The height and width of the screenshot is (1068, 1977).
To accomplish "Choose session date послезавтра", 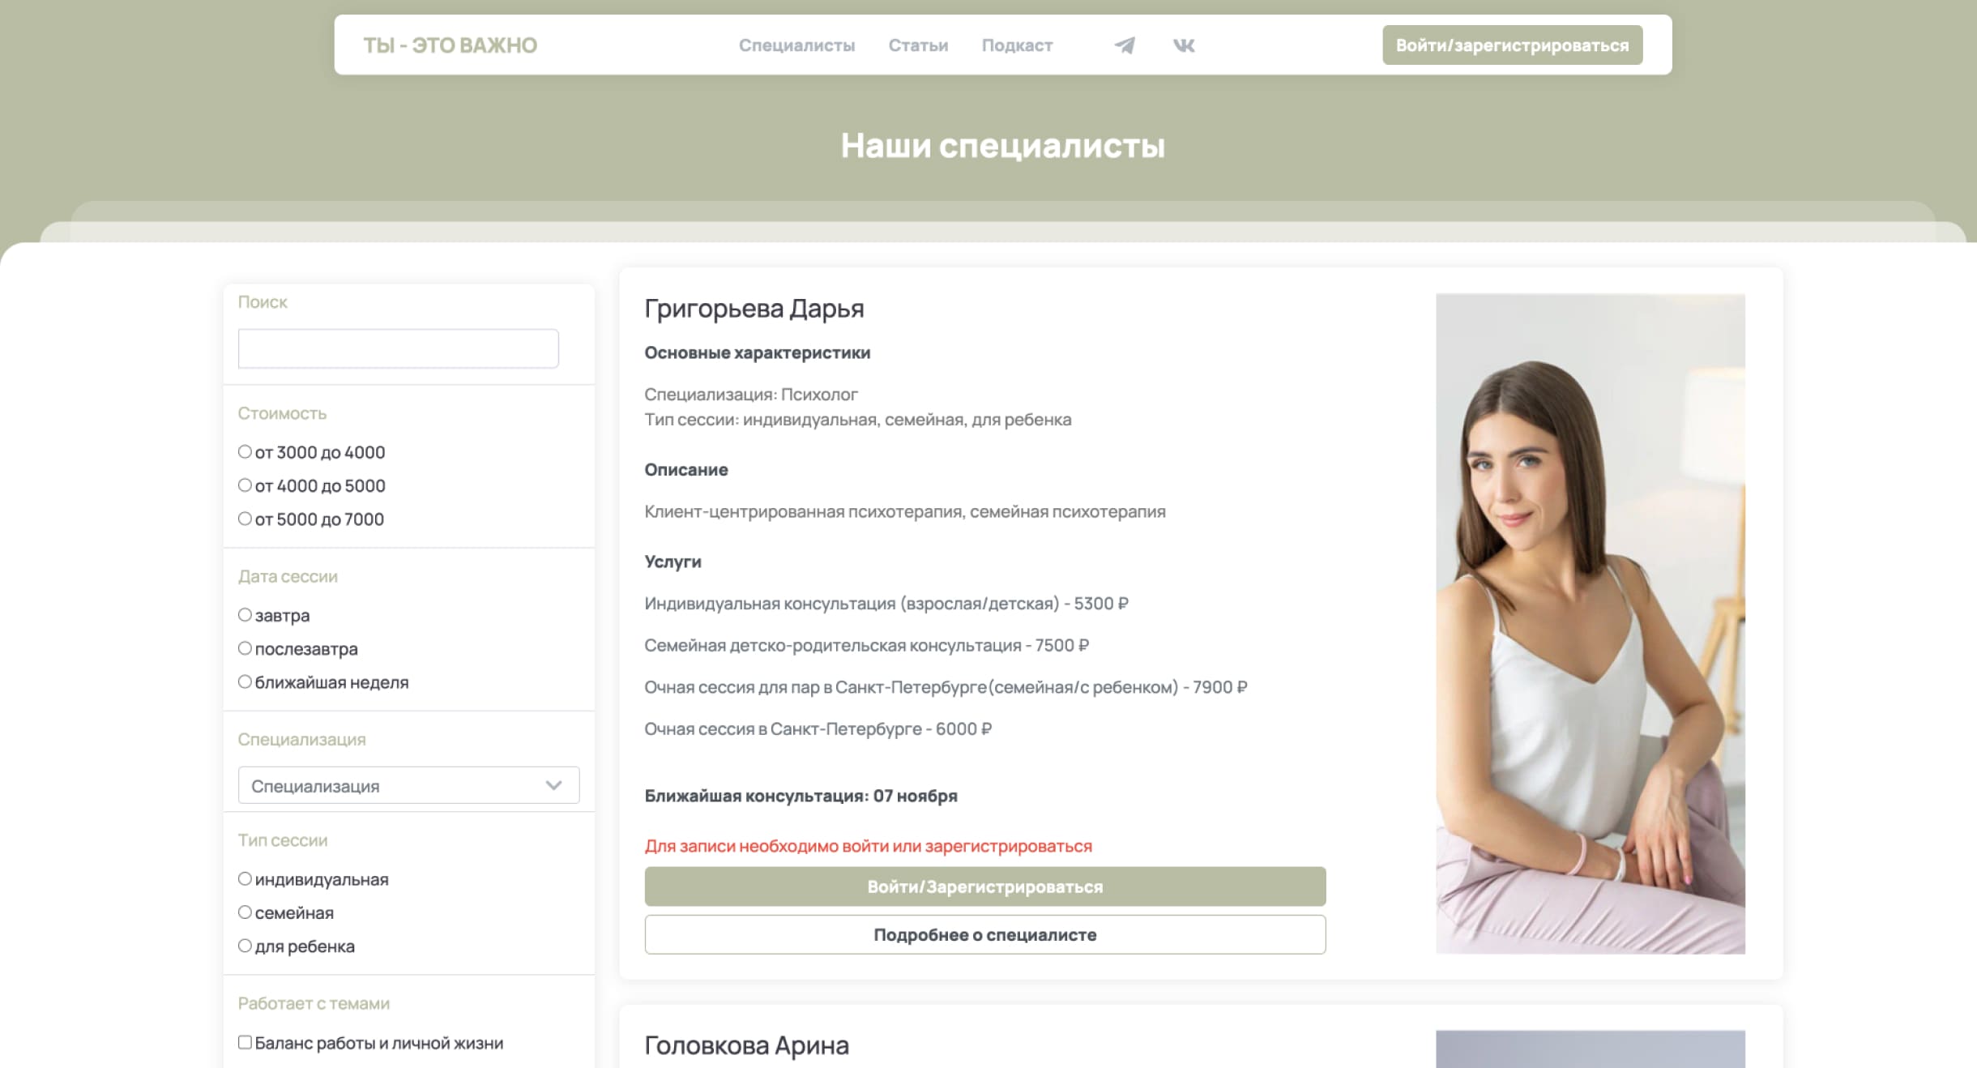I will (245, 647).
